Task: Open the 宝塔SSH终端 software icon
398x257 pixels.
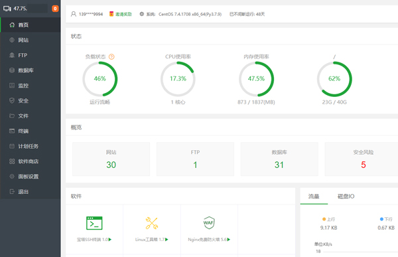Action: 94,223
